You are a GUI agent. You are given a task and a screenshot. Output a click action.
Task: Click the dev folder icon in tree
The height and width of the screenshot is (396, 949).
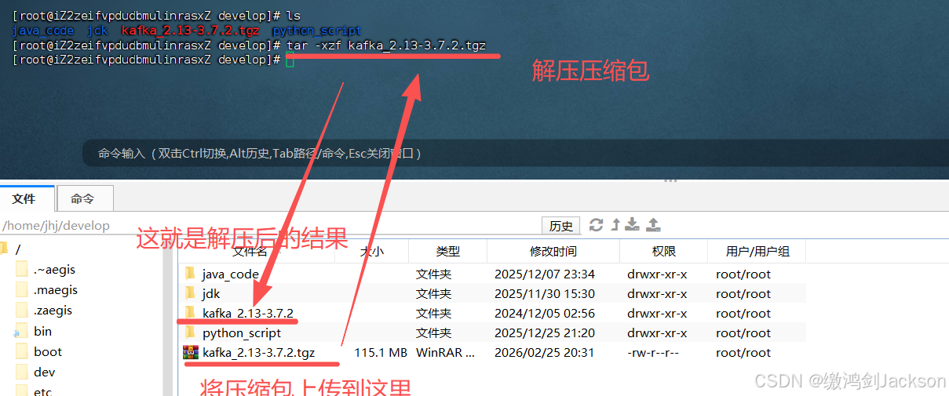pos(20,372)
